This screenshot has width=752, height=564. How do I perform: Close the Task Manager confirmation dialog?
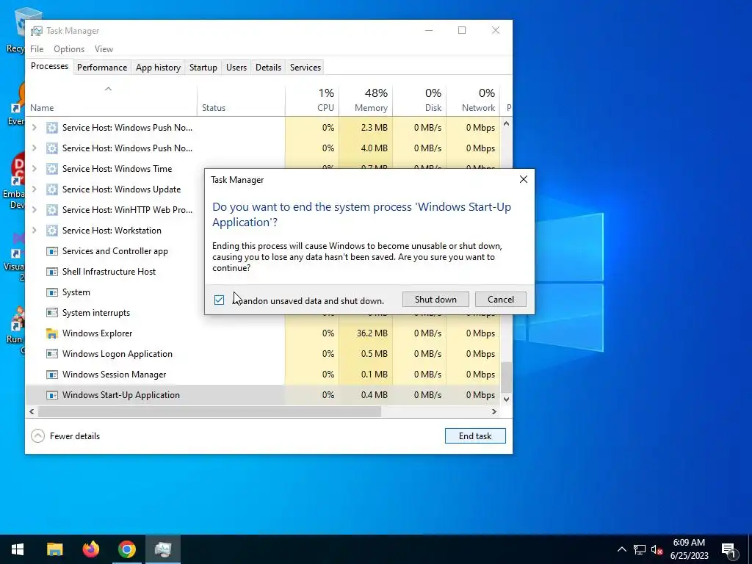click(523, 179)
